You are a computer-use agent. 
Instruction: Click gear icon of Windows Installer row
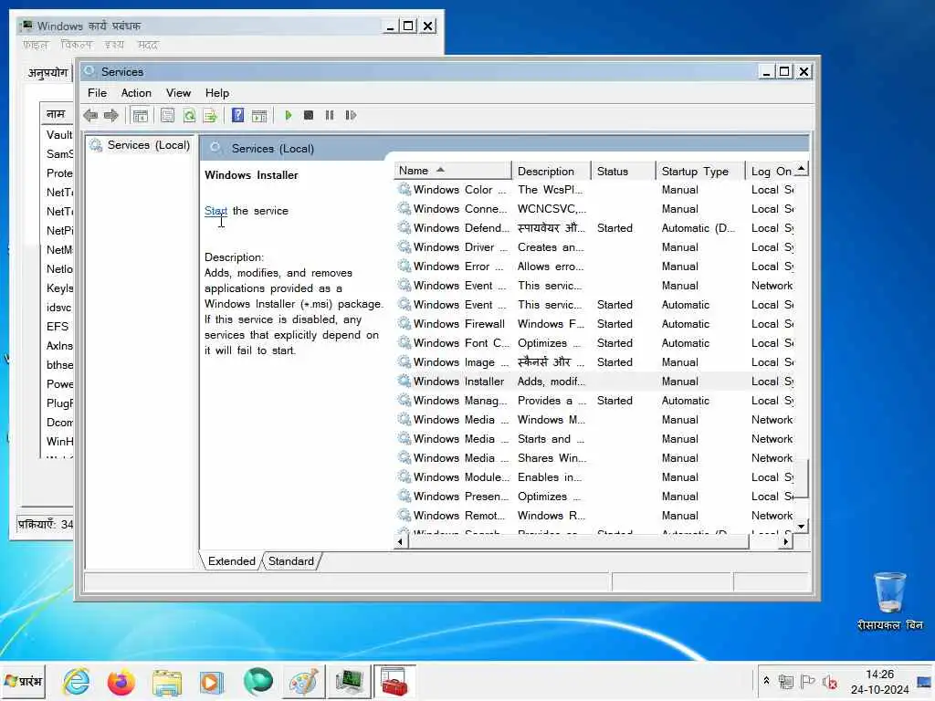pos(404,381)
